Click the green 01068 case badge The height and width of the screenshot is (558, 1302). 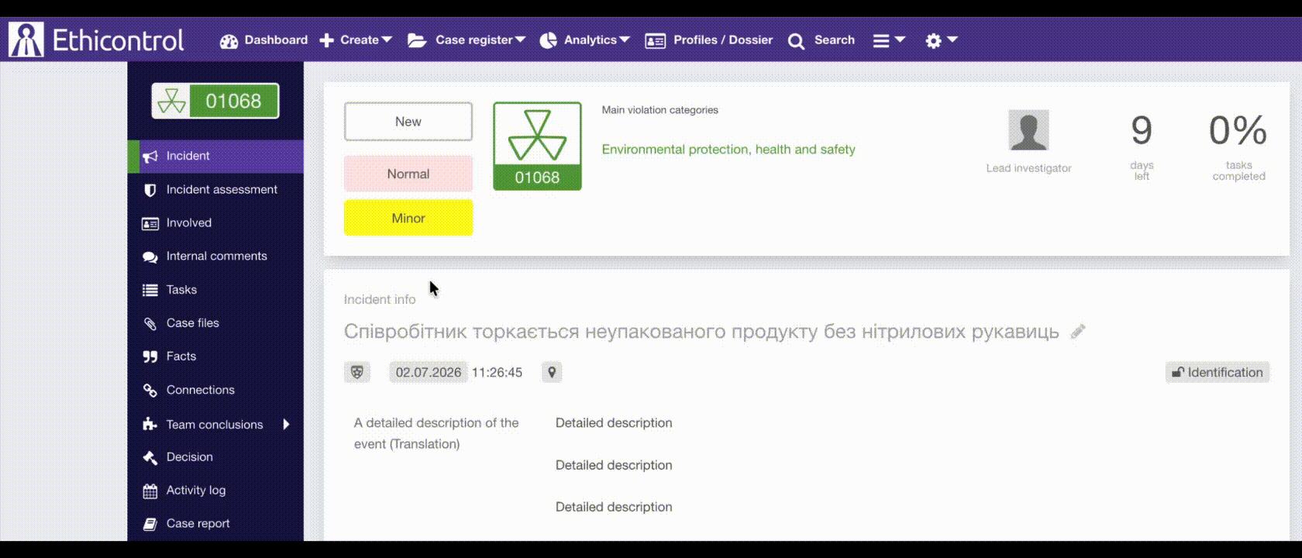click(x=215, y=101)
